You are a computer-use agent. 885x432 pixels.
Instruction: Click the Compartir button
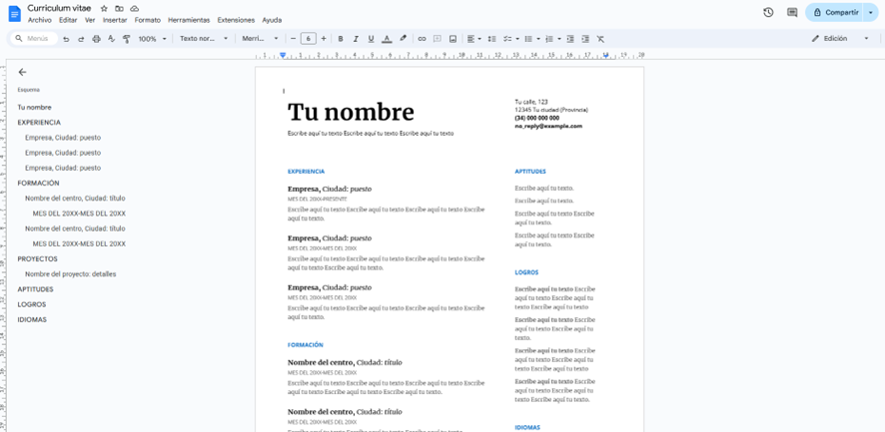835,13
